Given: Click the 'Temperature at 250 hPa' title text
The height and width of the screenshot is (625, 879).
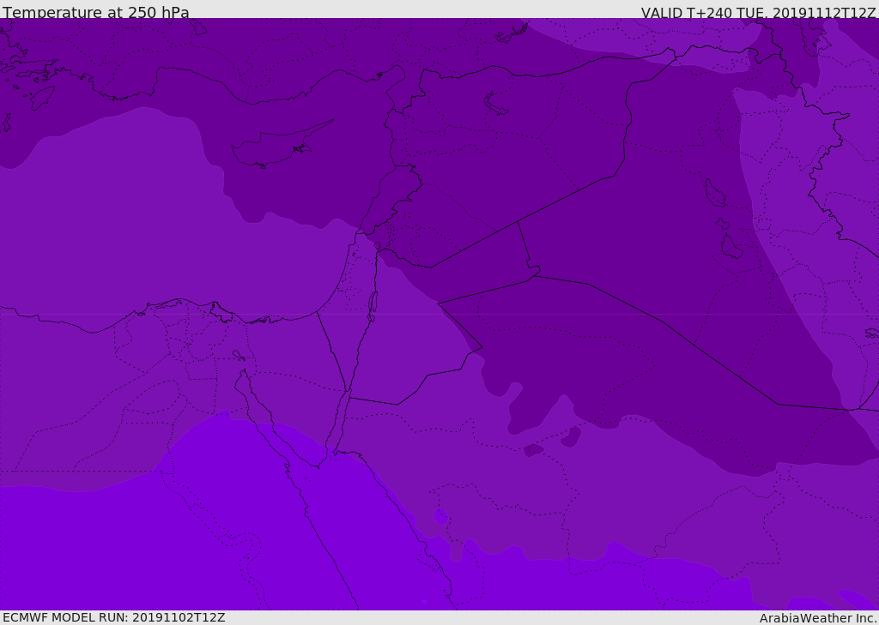Looking at the screenshot, I should (x=96, y=12).
